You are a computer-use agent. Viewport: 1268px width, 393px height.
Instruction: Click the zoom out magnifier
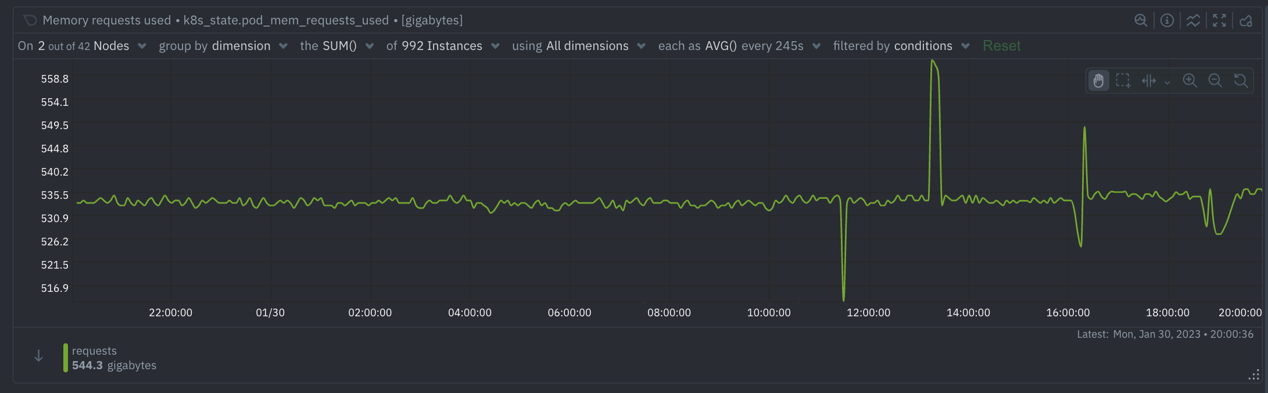click(1215, 81)
